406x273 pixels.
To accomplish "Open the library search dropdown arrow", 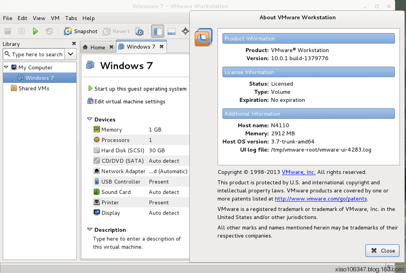I will pyautogui.click(x=71, y=54).
